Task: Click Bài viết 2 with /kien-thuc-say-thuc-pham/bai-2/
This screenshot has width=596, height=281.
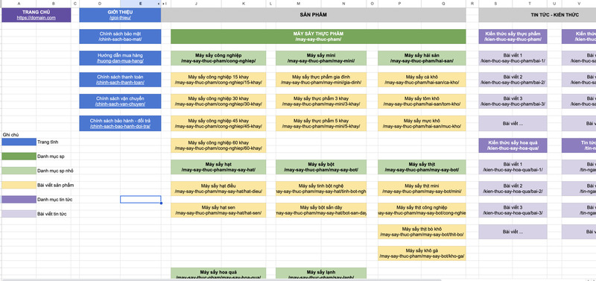Action: [x=513, y=80]
